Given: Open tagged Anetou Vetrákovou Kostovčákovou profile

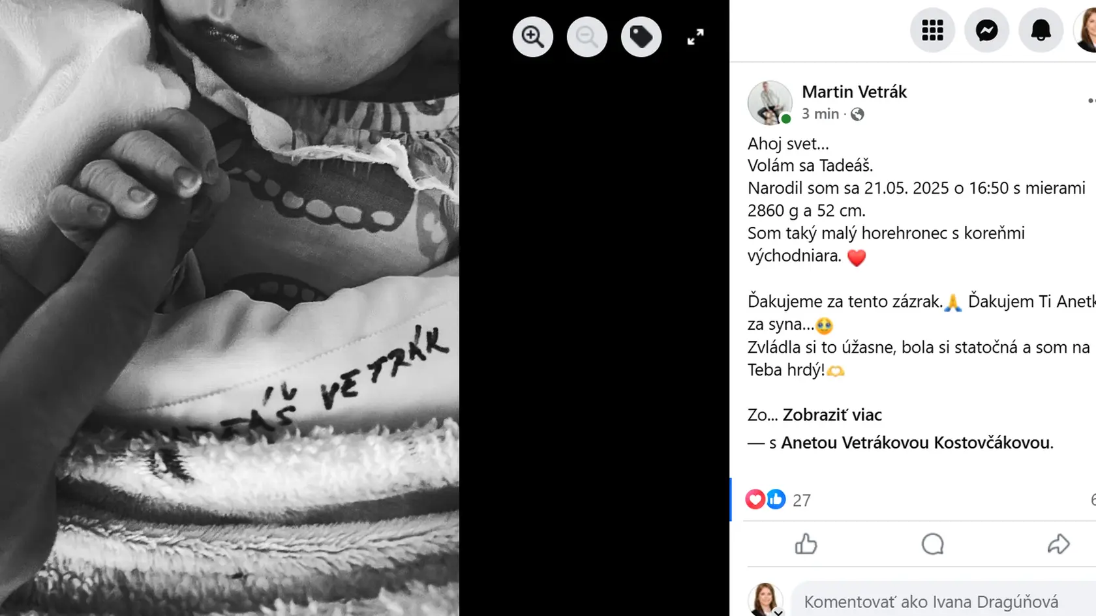Looking at the screenshot, I should tap(916, 443).
